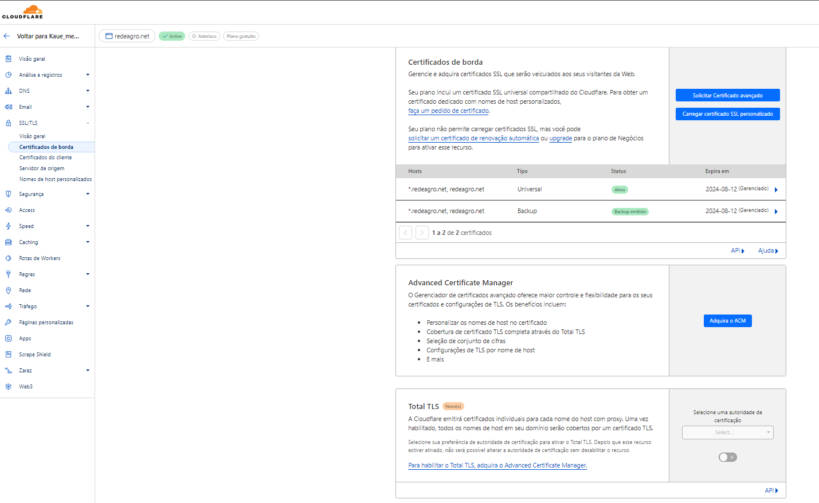Click the Speed lightning bolt icon
819x503 pixels.
(8, 226)
